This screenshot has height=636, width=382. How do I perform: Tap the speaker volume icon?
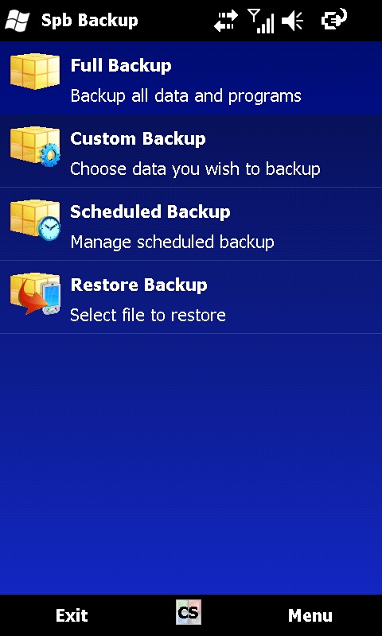(293, 21)
